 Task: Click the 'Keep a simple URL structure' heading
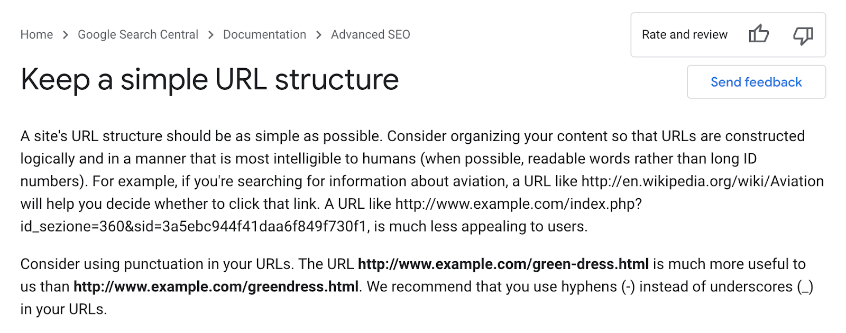click(209, 80)
